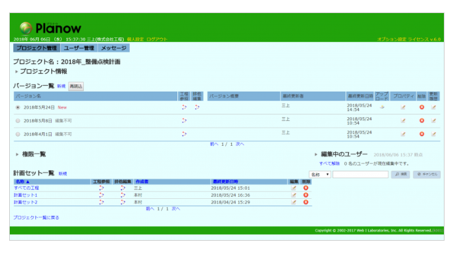This screenshot has height=278, width=455.
Task: Click 排他編集 icon for 2018年5月24日 version
Action: (197, 107)
